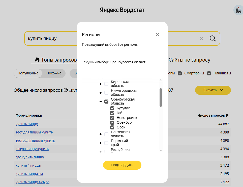This screenshot has height=187, width=243.
Task: Click the Подтвердить button
Action: [122, 165]
